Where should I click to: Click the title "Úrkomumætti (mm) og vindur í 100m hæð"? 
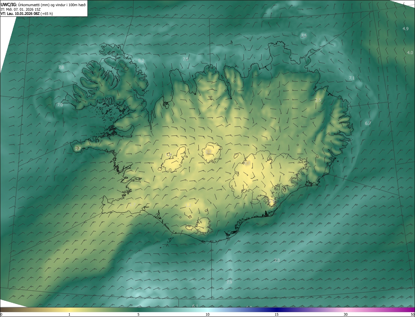[51, 5]
